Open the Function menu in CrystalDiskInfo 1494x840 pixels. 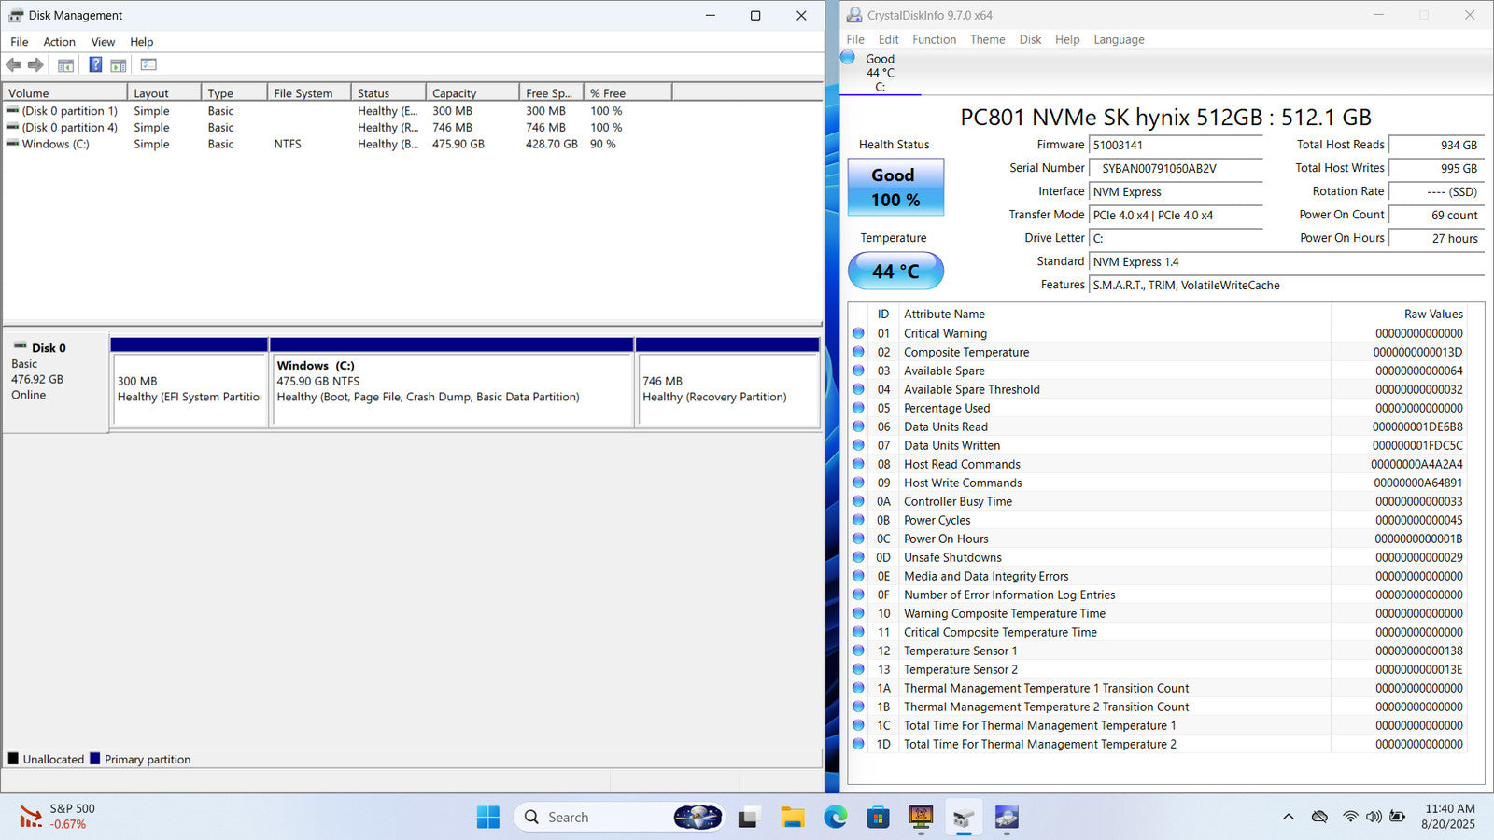pos(934,39)
